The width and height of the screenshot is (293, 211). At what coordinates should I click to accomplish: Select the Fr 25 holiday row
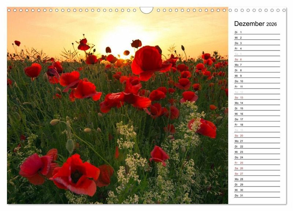(x=257, y=163)
